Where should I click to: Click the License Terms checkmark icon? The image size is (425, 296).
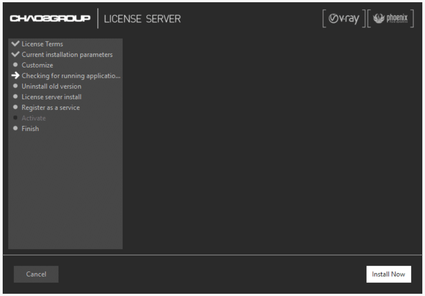point(15,43)
